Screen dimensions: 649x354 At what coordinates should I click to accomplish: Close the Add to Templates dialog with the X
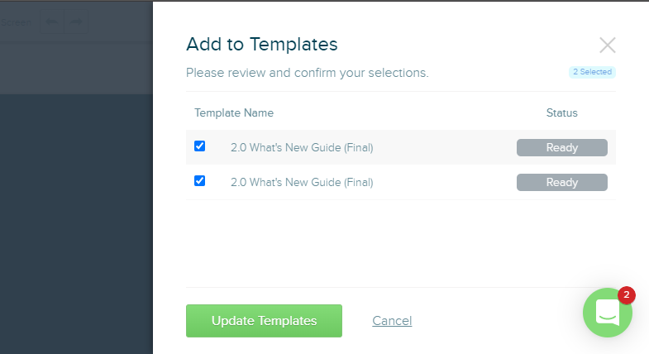pos(607,45)
